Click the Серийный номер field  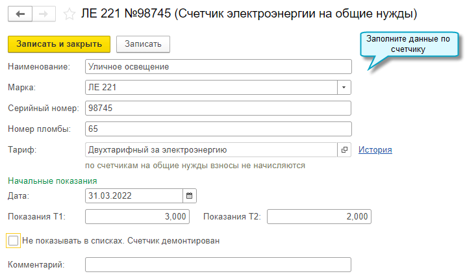[x=218, y=108]
